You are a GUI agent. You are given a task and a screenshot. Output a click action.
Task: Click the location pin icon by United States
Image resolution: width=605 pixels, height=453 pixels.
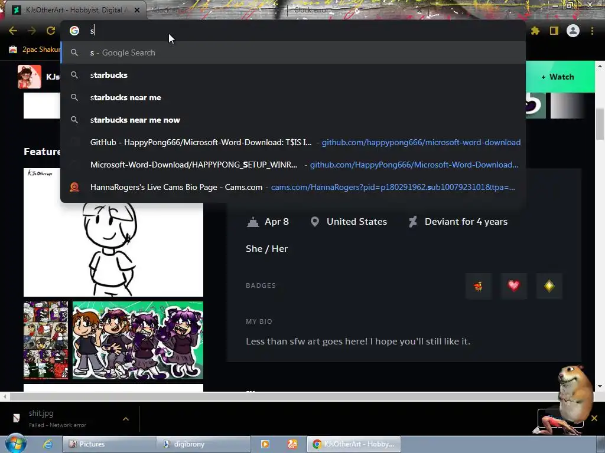[x=315, y=222]
